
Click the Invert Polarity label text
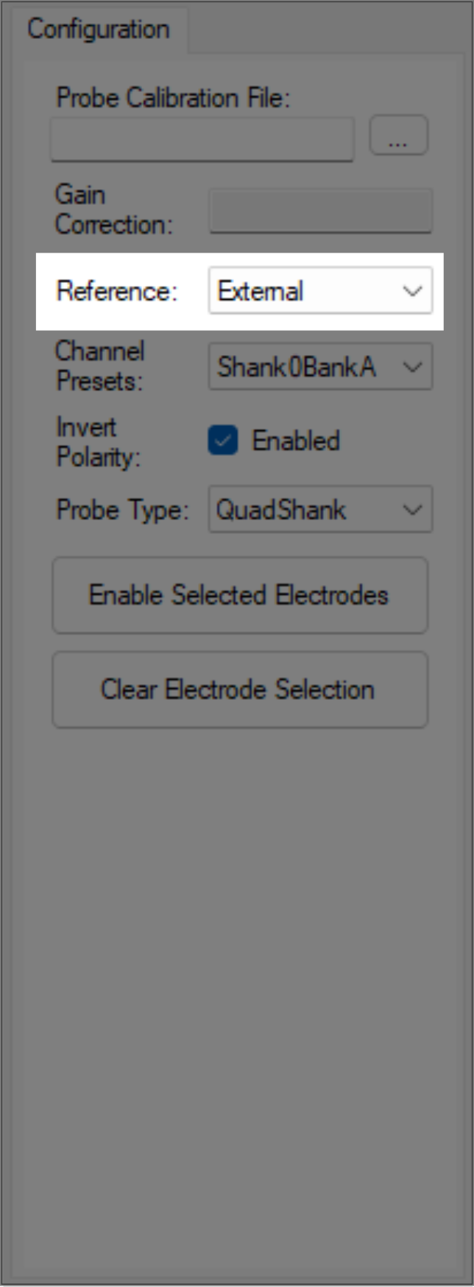(x=97, y=441)
